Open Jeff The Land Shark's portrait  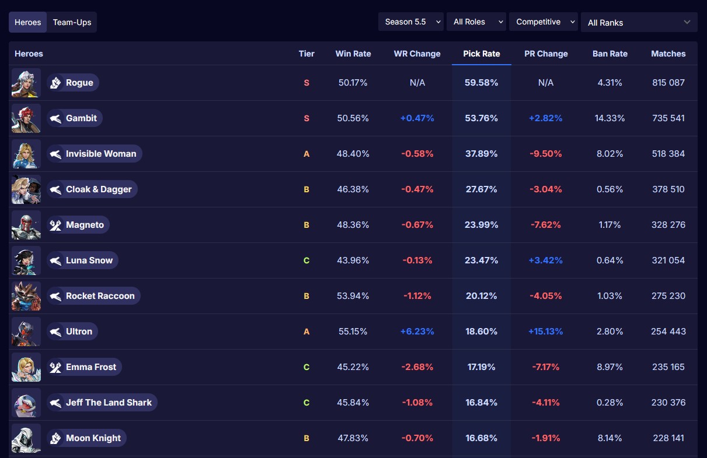click(x=26, y=403)
